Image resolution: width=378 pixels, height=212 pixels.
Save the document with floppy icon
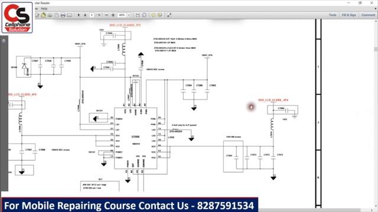click(x=57, y=15)
